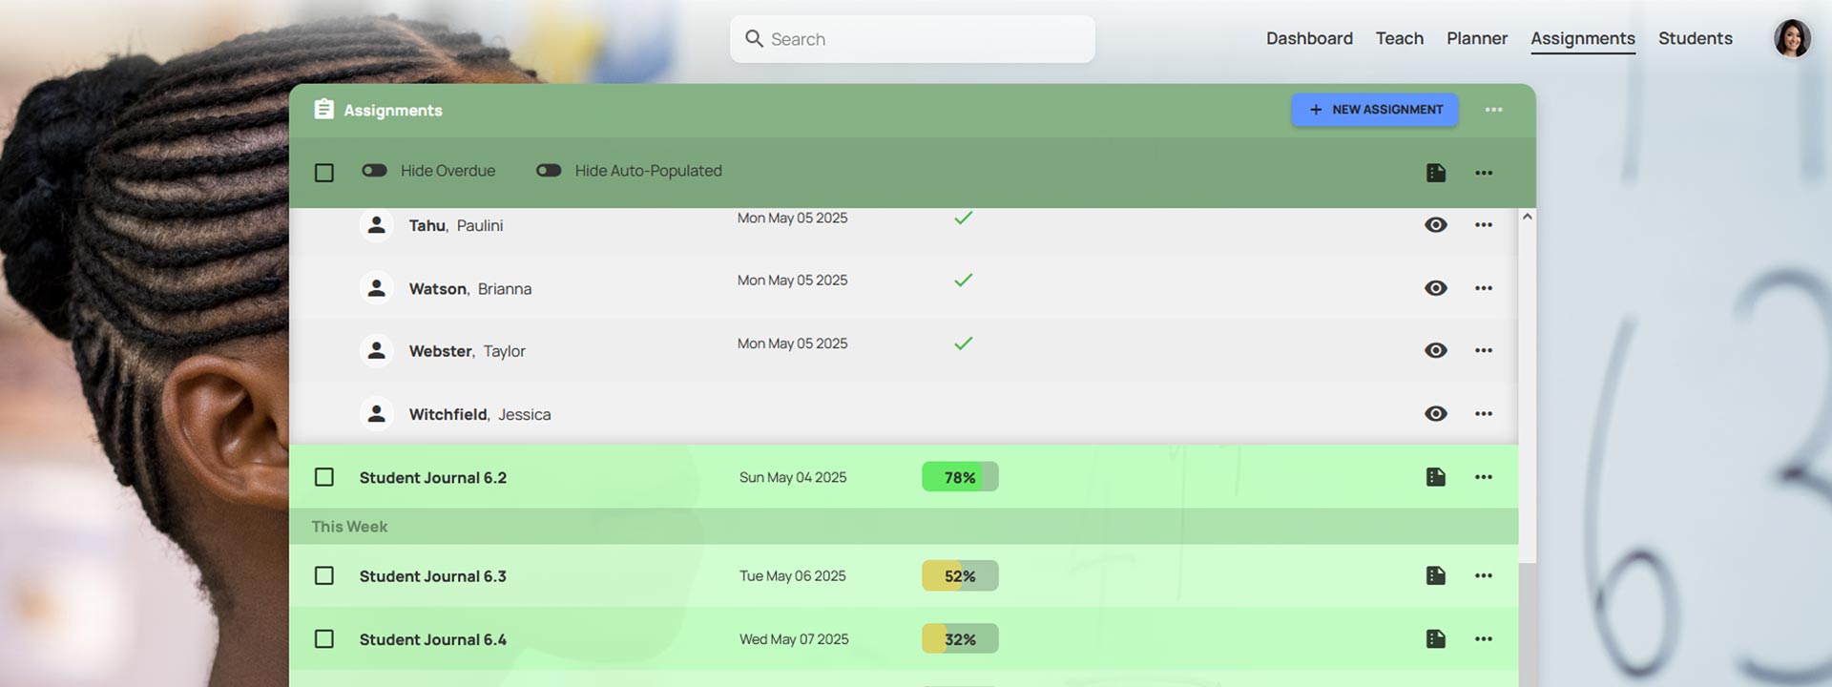Image resolution: width=1832 pixels, height=687 pixels.
Task: Click the green checkmark for Tahu, Paulini
Action: tap(964, 218)
